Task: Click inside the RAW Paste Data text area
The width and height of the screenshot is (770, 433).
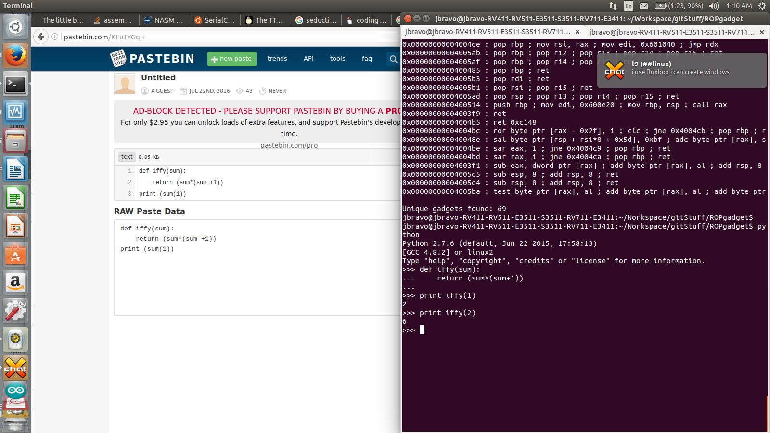Action: tap(257, 267)
